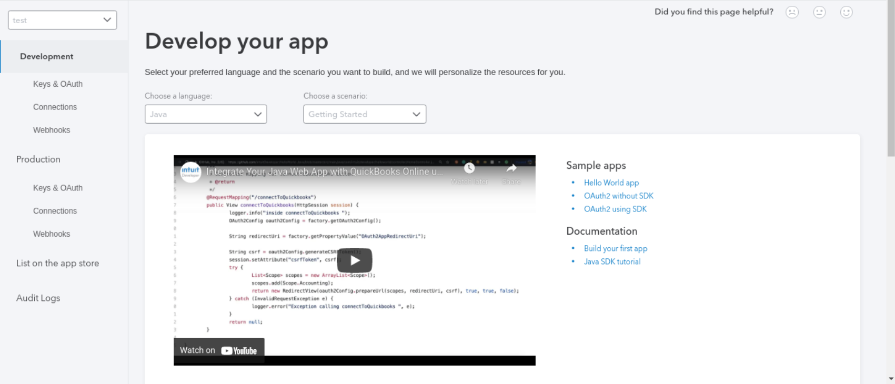Open Connections under Development
The width and height of the screenshot is (895, 384).
[x=55, y=107]
